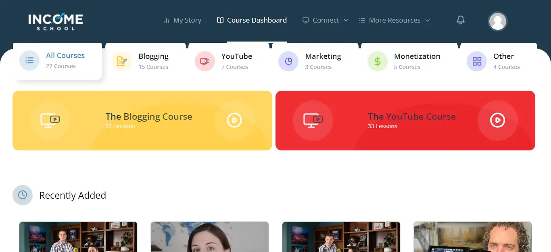The height and width of the screenshot is (252, 551).
Task: Play The YouTube Course
Action: 497,120
